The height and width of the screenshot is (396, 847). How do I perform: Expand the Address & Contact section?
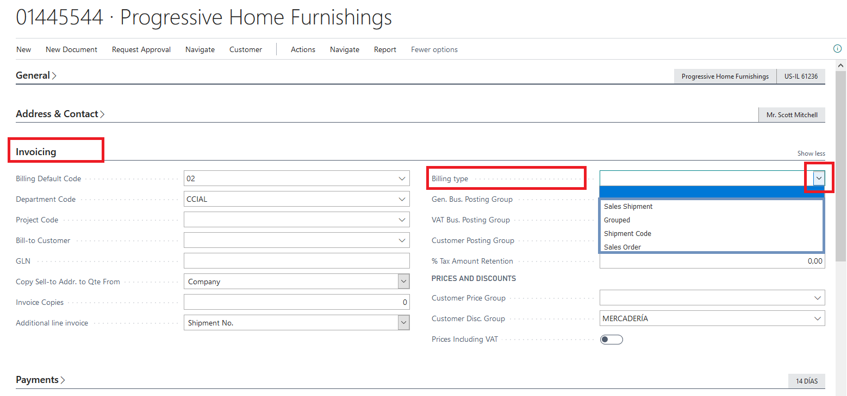click(x=60, y=114)
